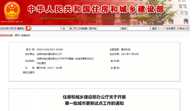Image resolution: width=194 pixels, height=111 pixels.
Task: Open the 新站入口 link
Action: click(184, 29)
